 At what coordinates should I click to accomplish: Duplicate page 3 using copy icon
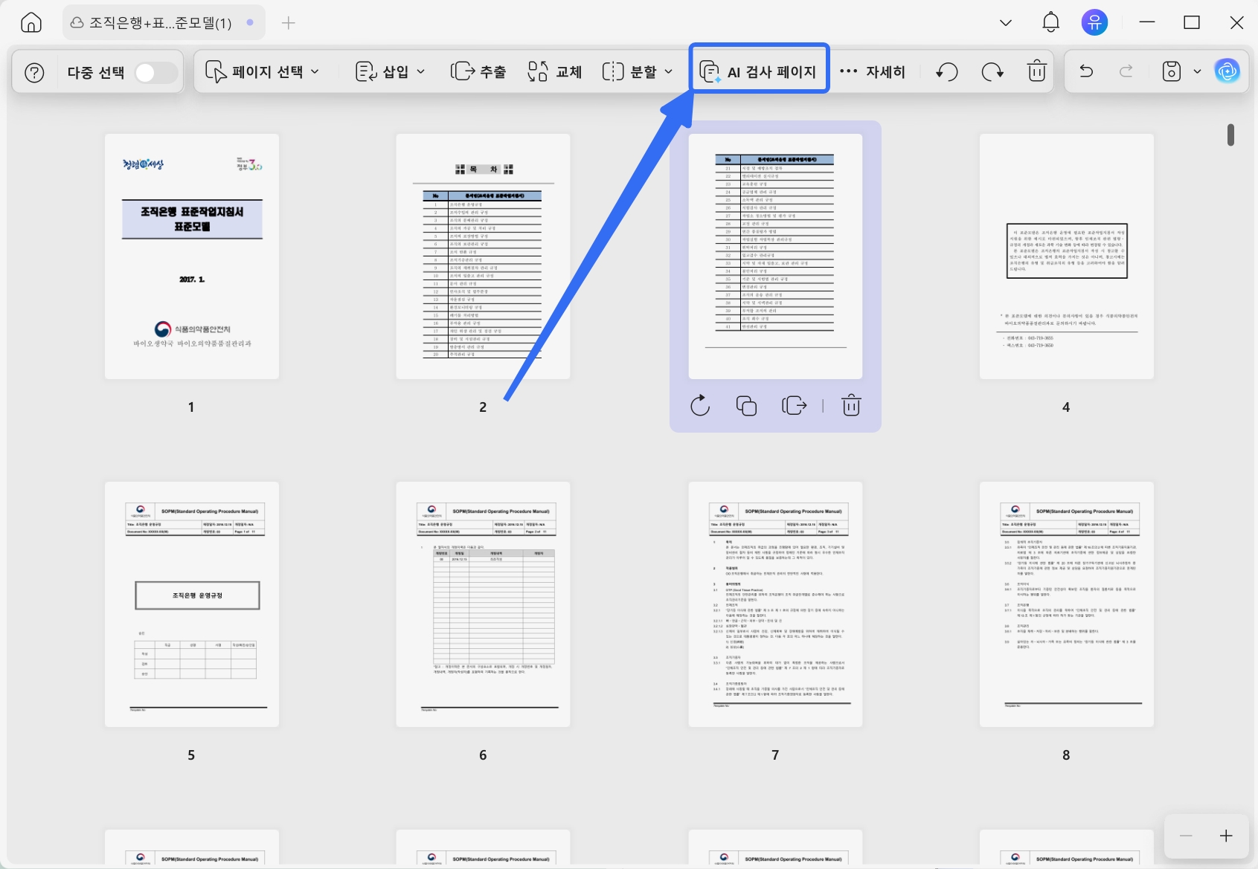(x=746, y=406)
